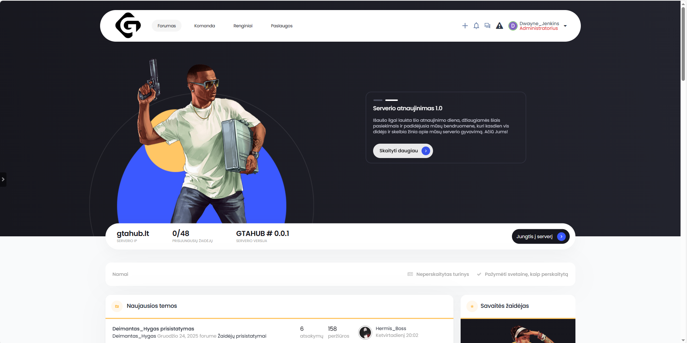Go to the Namai breadcrumb
The image size is (687, 343).
[x=120, y=274]
